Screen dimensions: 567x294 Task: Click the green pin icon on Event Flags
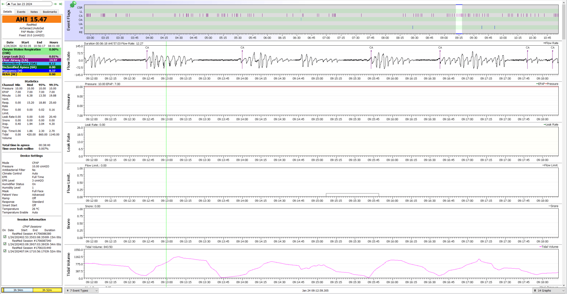coord(73,4)
